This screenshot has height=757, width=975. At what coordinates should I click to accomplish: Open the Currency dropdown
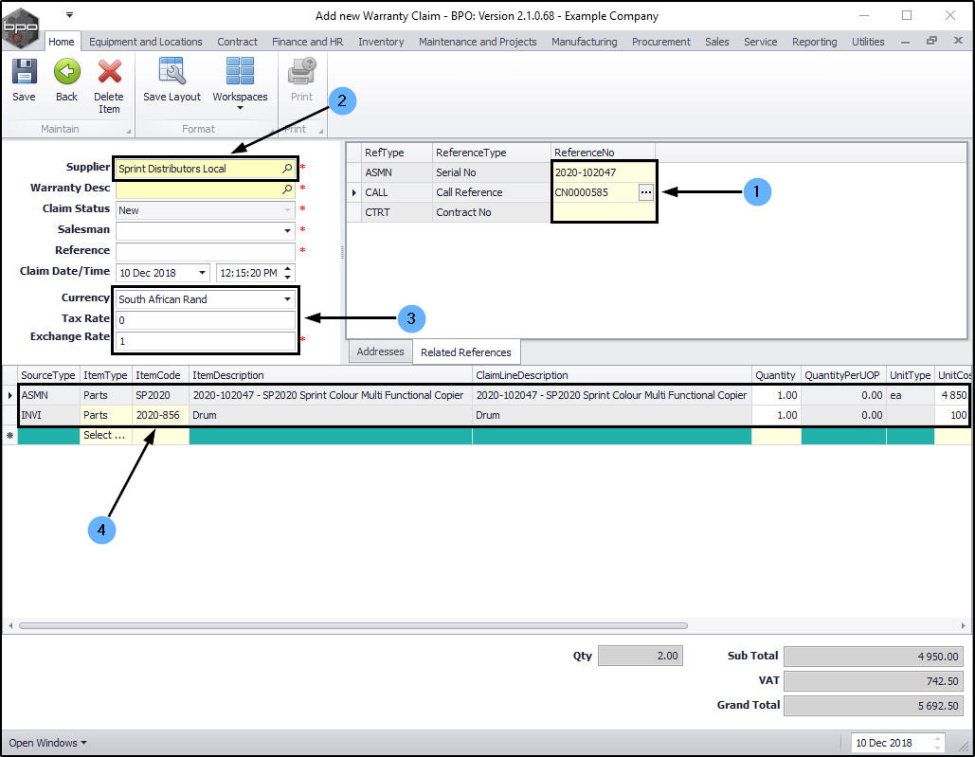click(287, 299)
